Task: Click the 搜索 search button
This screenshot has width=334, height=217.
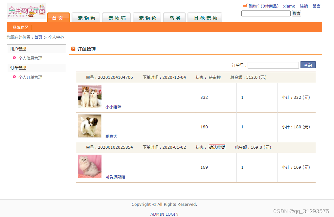Action: pos(296,13)
